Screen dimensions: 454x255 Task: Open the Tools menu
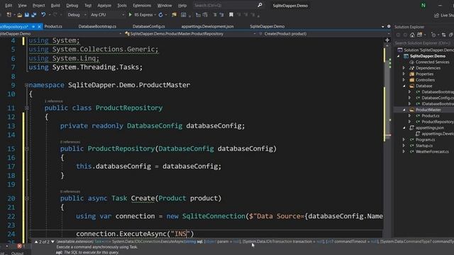pos(122,6)
